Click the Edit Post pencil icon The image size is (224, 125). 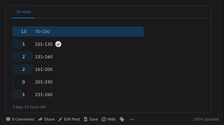(60, 119)
